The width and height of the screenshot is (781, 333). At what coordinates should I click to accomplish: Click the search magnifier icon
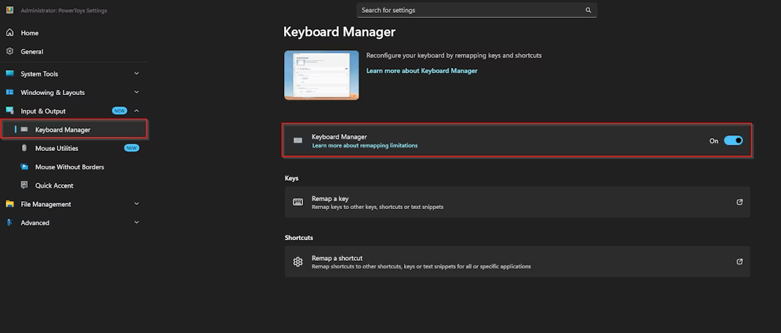click(589, 10)
